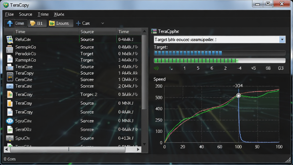Click the TeraCopy app icon in the title bar

coord(6,5)
